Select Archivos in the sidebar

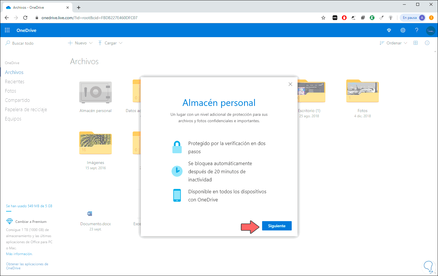pos(14,72)
